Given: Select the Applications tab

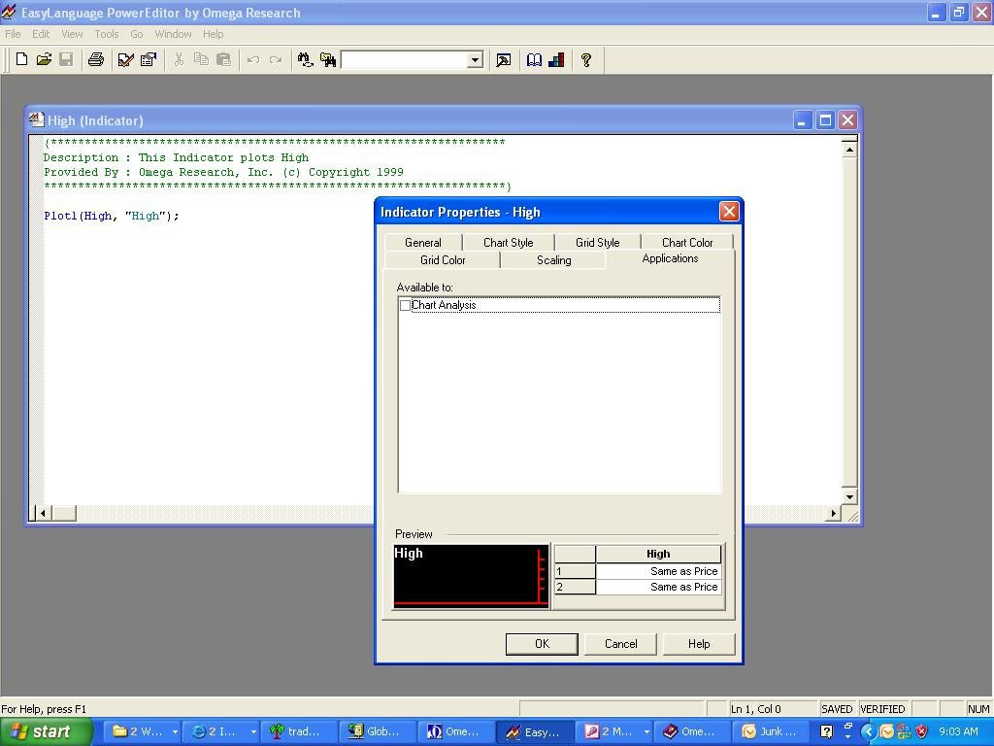Looking at the screenshot, I should click(x=670, y=258).
